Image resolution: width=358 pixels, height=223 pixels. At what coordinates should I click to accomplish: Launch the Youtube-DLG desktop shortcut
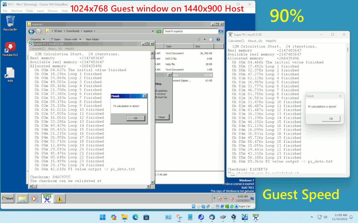tap(10, 49)
